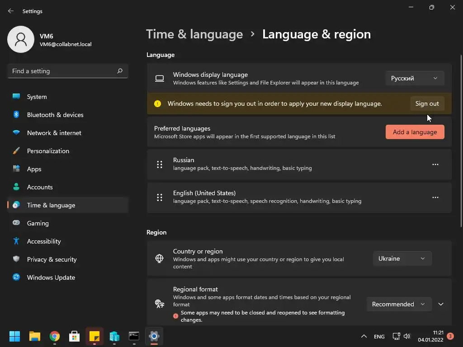Screen dimensions: 463x347
Task: Open clock and date 11:21 in tray
Action: [x=430, y=336]
